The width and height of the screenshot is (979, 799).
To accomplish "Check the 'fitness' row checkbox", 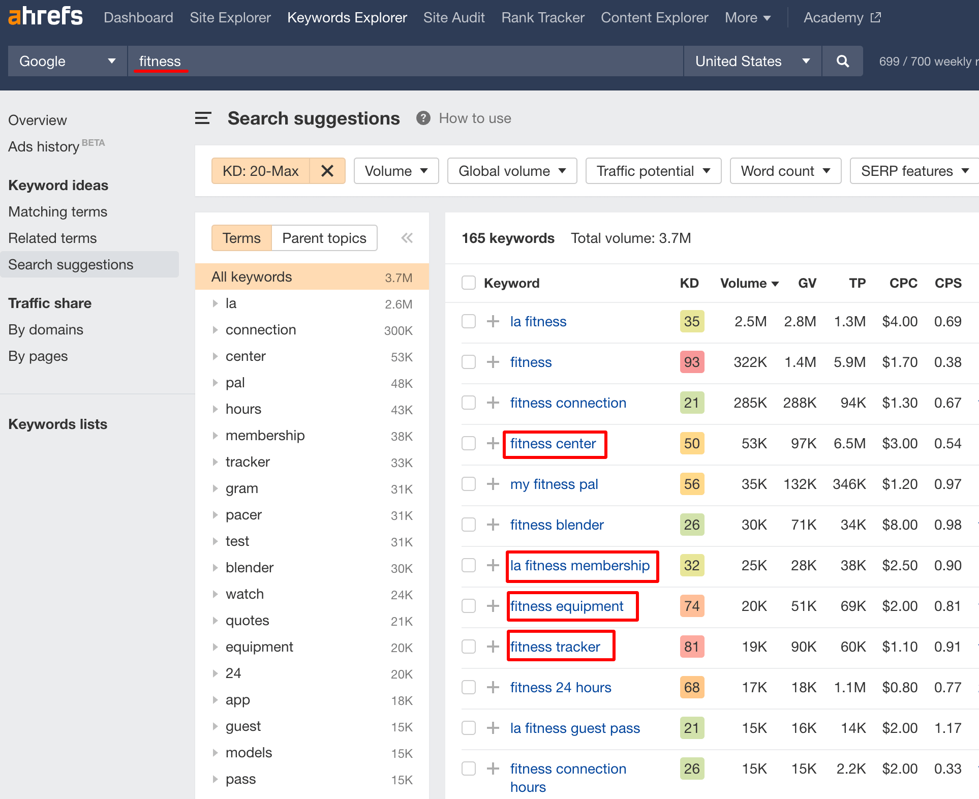I will (469, 362).
